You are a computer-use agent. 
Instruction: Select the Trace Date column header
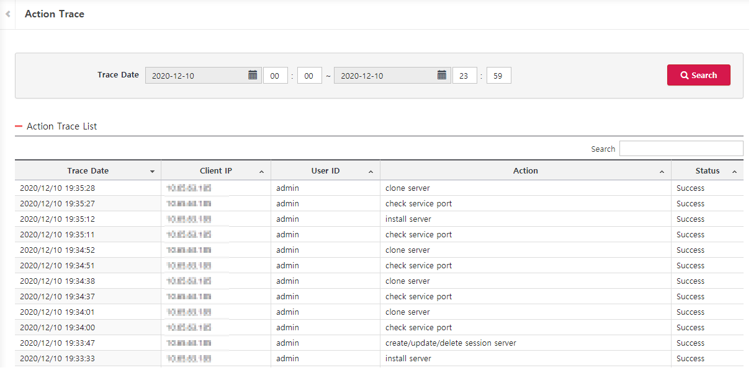coord(87,170)
